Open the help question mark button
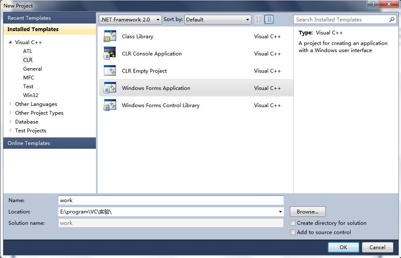Screen dimensions: 401x258 (373, 4)
